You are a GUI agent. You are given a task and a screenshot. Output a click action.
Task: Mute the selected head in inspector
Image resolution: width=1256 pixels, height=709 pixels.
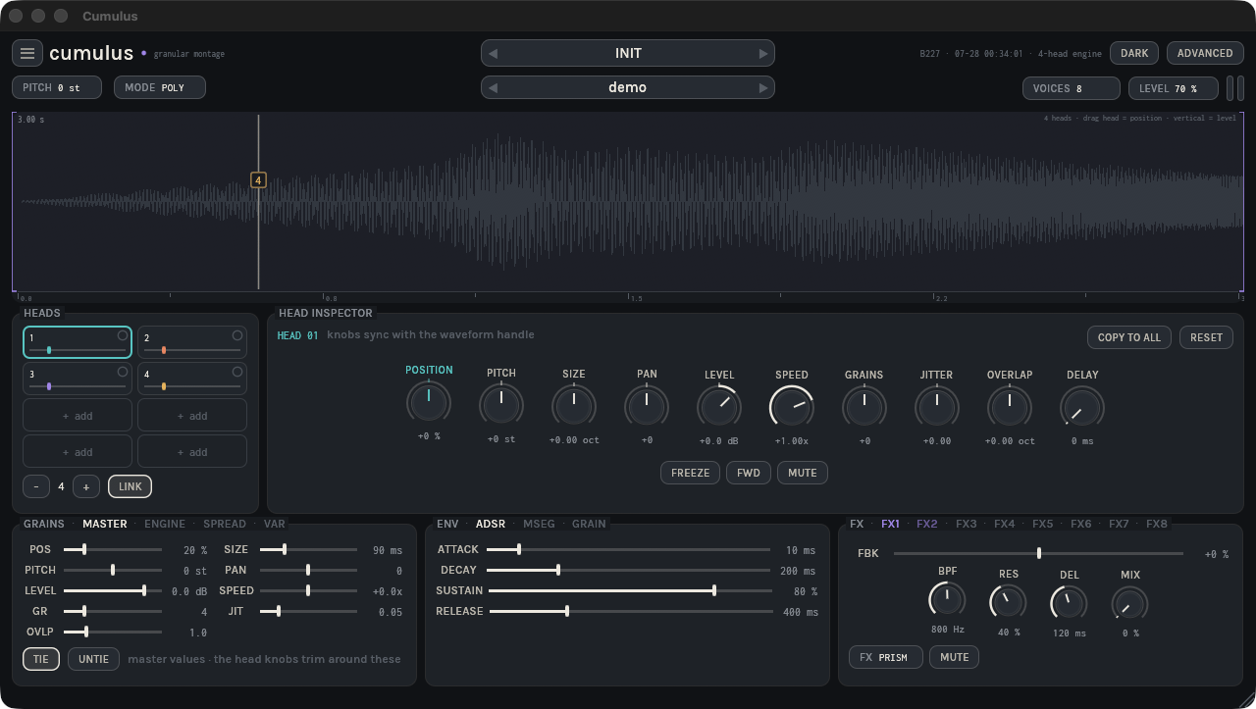(x=802, y=473)
